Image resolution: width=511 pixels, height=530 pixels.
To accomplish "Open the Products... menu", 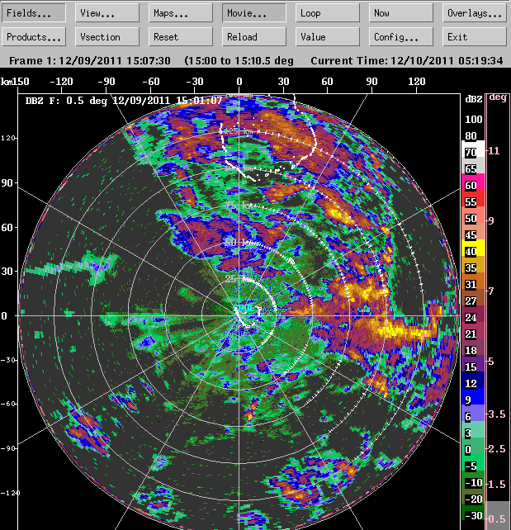I will 34,37.
